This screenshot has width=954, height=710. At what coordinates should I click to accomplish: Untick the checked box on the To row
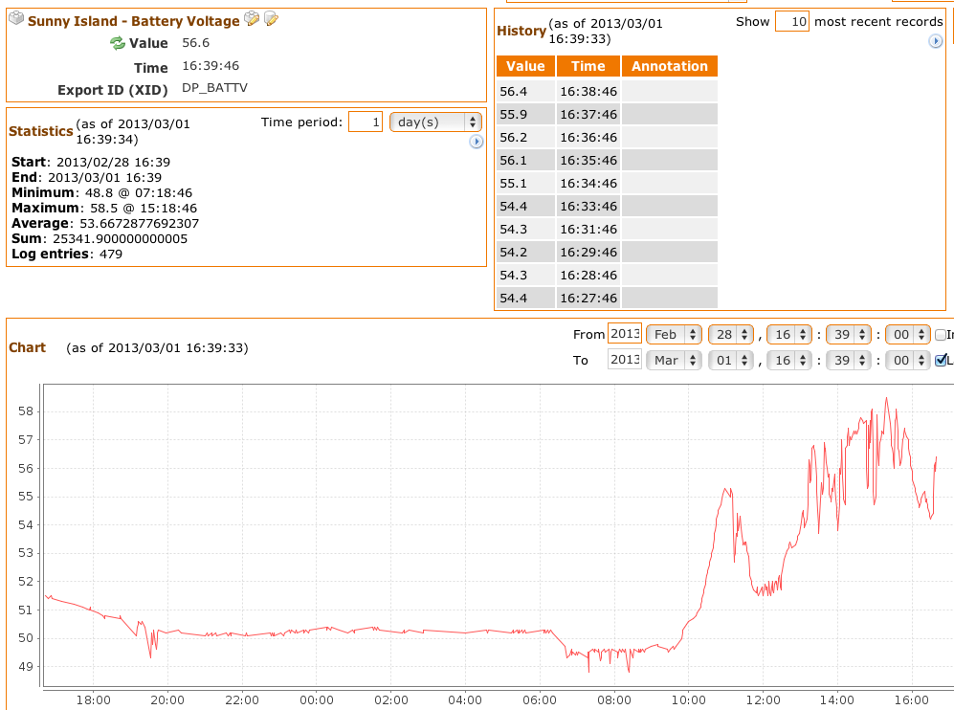pyautogui.click(x=941, y=360)
